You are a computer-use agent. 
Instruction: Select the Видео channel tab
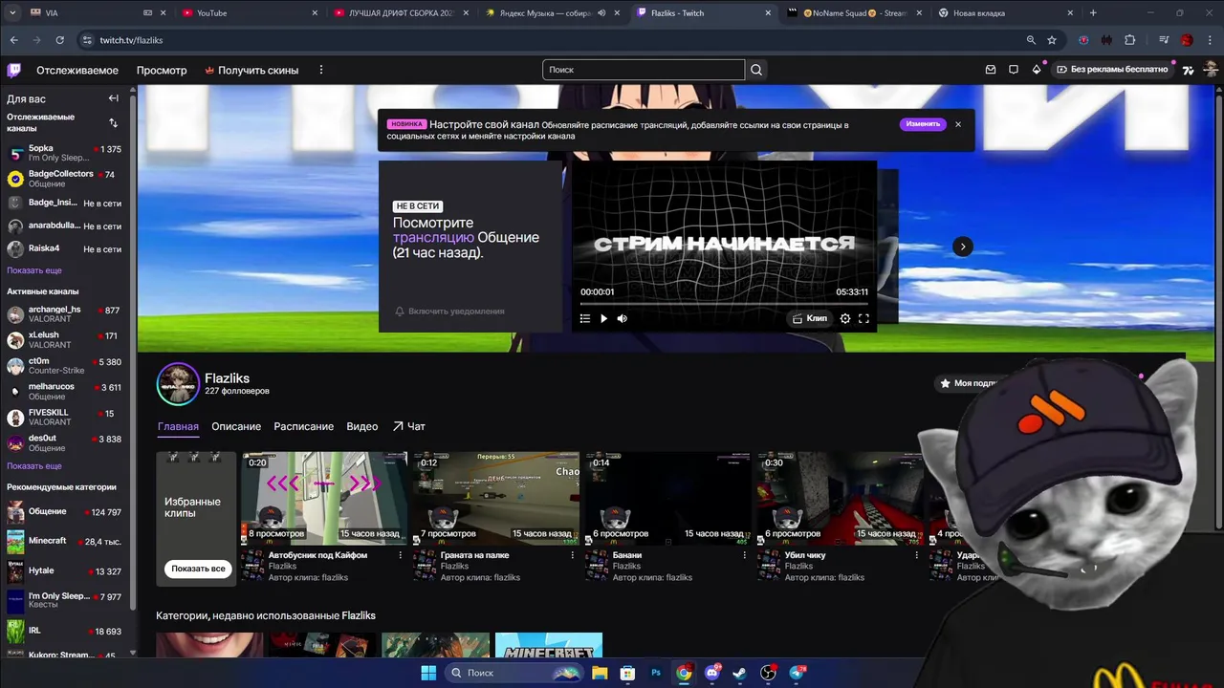(362, 426)
